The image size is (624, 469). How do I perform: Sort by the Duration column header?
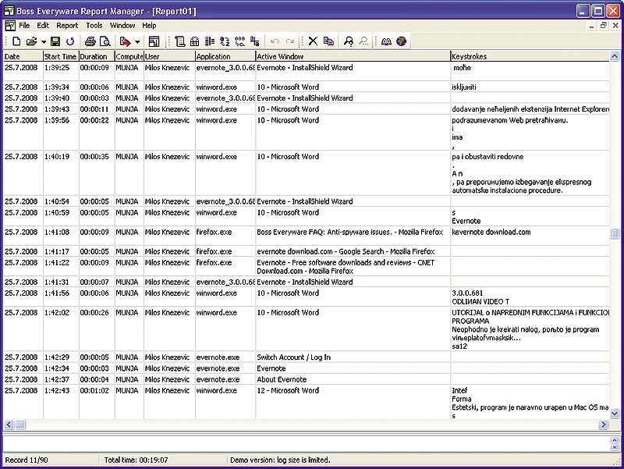pos(97,56)
